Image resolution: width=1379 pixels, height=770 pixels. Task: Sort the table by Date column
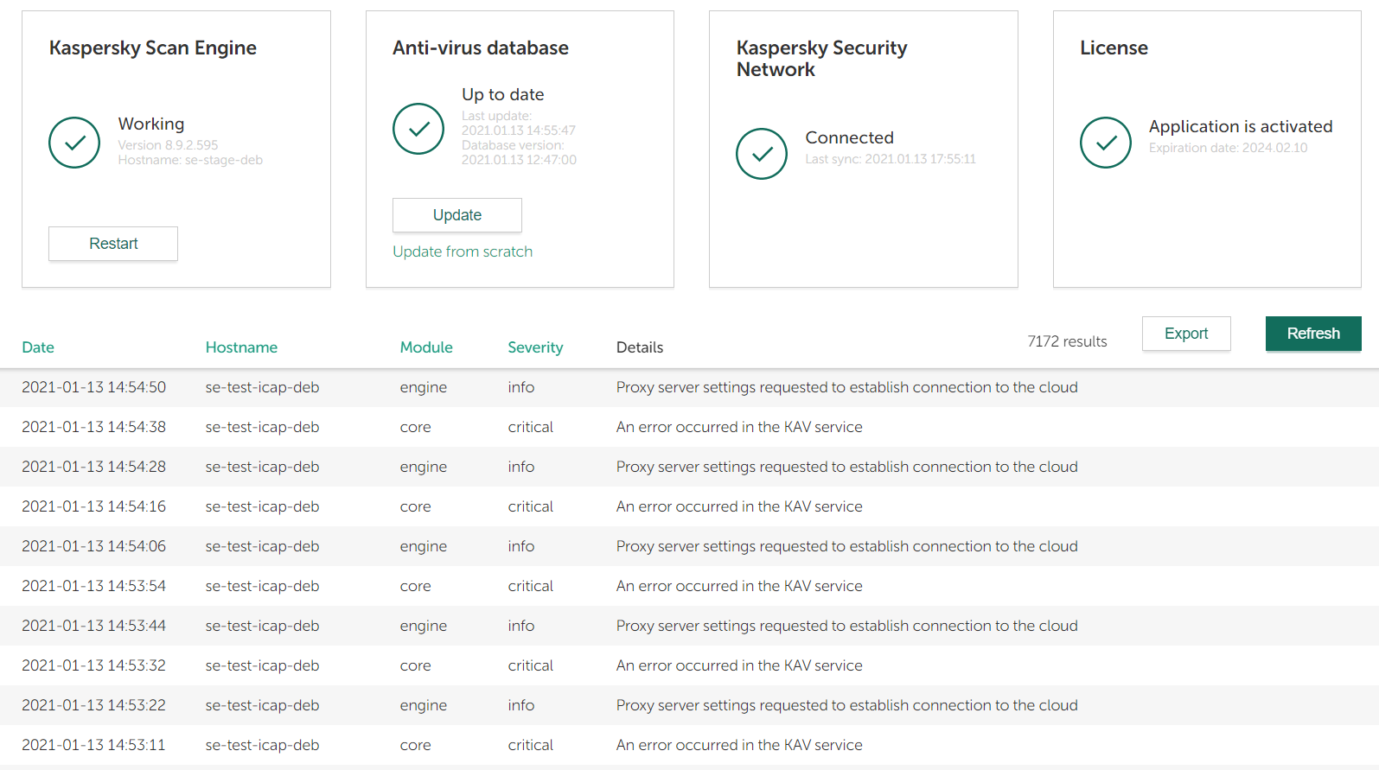(38, 347)
